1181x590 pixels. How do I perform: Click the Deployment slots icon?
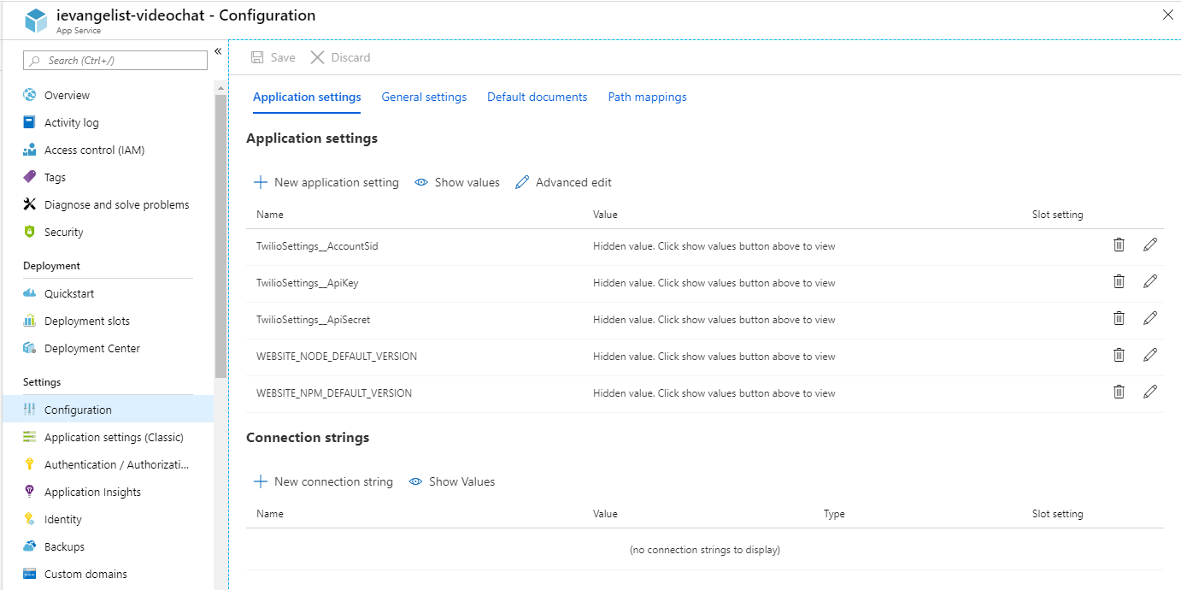click(x=30, y=321)
